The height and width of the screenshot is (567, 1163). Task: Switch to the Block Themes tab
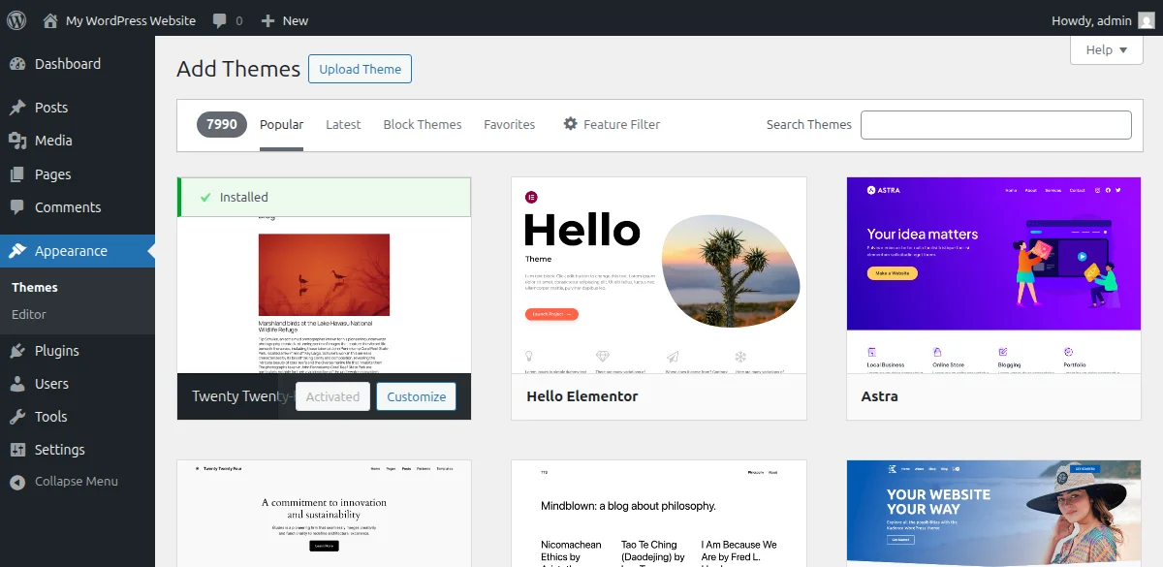423,124
